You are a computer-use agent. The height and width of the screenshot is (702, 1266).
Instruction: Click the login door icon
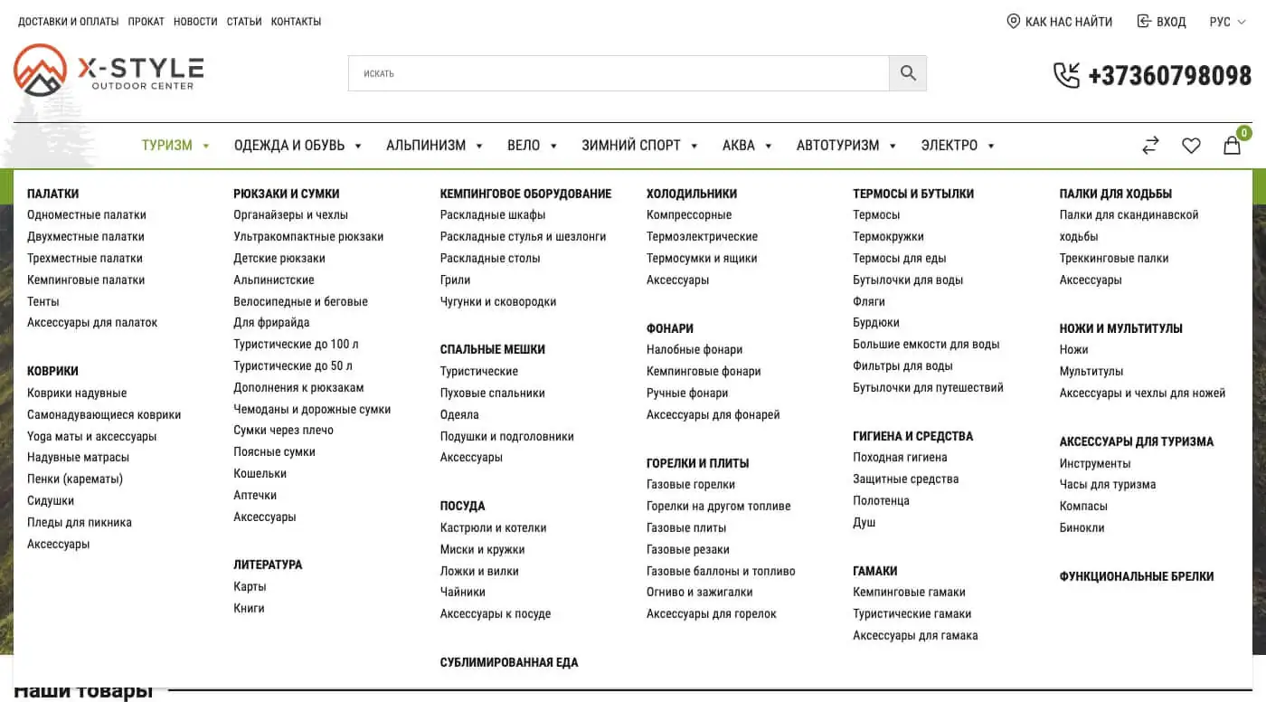click(1144, 21)
